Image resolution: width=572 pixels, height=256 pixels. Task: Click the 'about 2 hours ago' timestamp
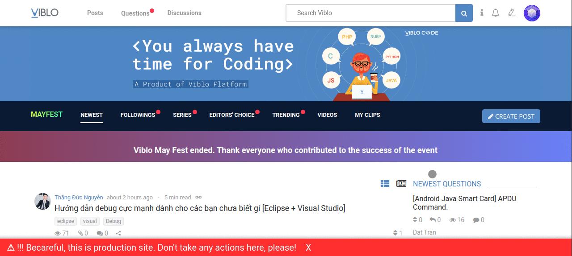click(x=130, y=197)
